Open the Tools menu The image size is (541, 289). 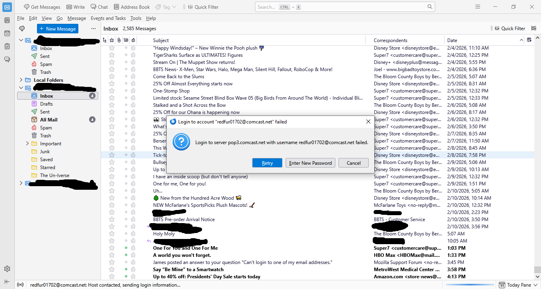pos(136,18)
